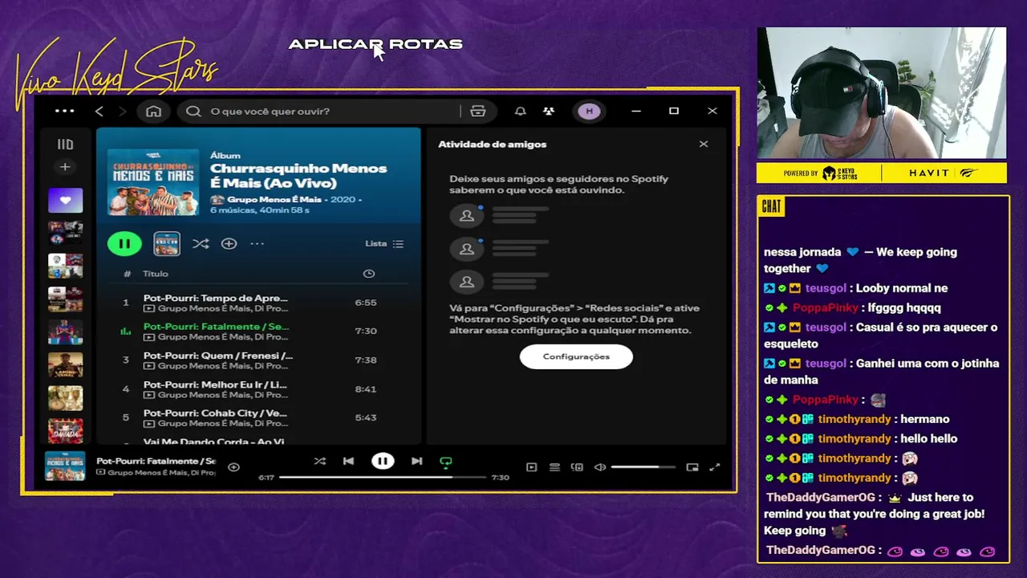
Task: Click the equalizer icon of playing track
Action: point(125,331)
